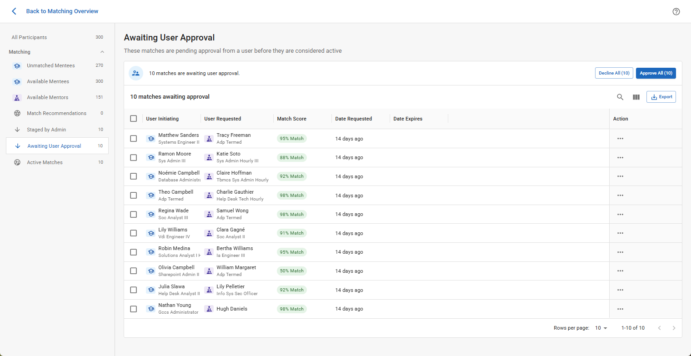Screen dimensions: 691x356
Task: Check the Robin Medina row checkbox
Action: point(133,252)
